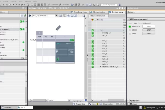165x110 pixels.
Task: Click the green check beside DI 6/DQ 4_1
Action: (x=93, y=33)
